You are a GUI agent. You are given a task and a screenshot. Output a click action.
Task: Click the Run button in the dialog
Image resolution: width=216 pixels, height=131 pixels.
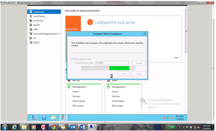tap(124, 74)
